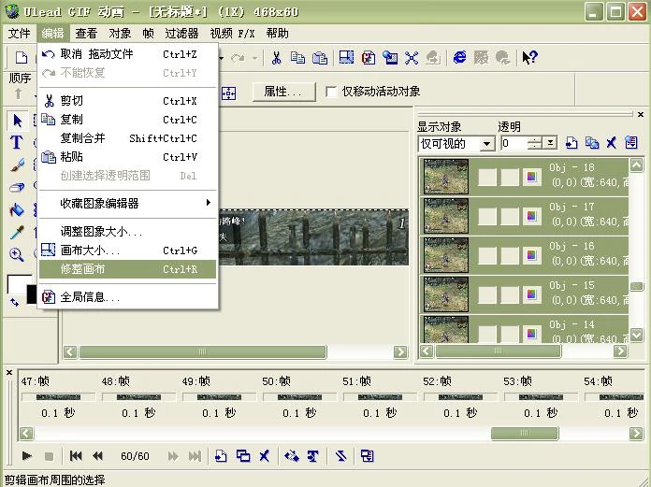Expand the 收藏图象编辑器 submenu
Viewport: 651px width, 487px height.
(x=128, y=203)
